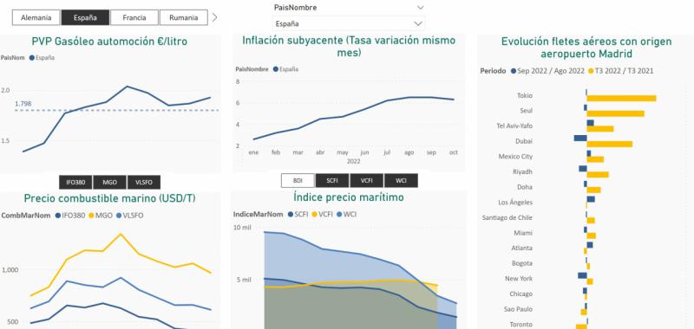Select the SCFI maritime index button
Screen dimensions: 694x329
coord(332,181)
